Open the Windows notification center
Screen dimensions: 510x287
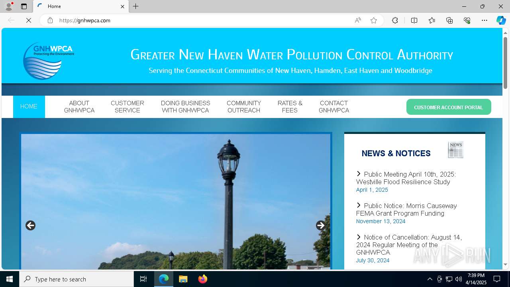coord(497,279)
